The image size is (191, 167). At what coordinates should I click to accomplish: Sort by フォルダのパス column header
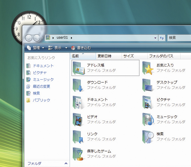[x=164, y=56]
